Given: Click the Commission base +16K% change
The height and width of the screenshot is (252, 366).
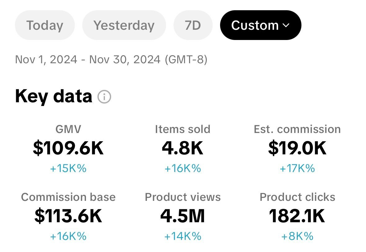Looking at the screenshot, I should point(68,237).
